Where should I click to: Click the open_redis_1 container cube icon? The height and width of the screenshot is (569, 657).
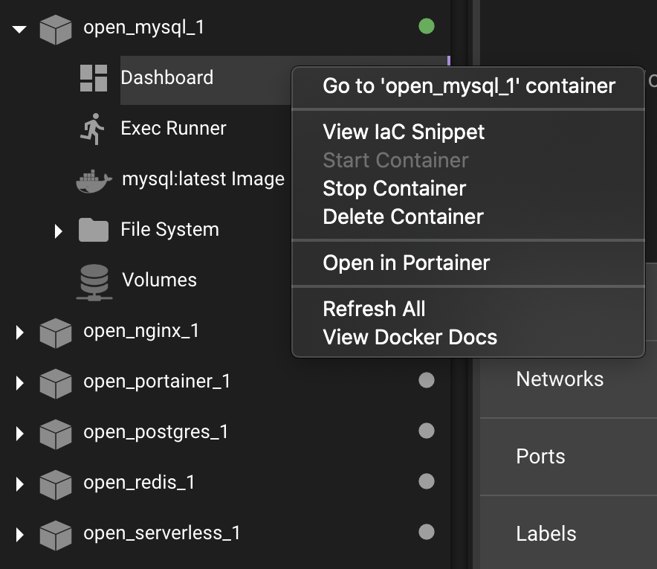point(56,481)
